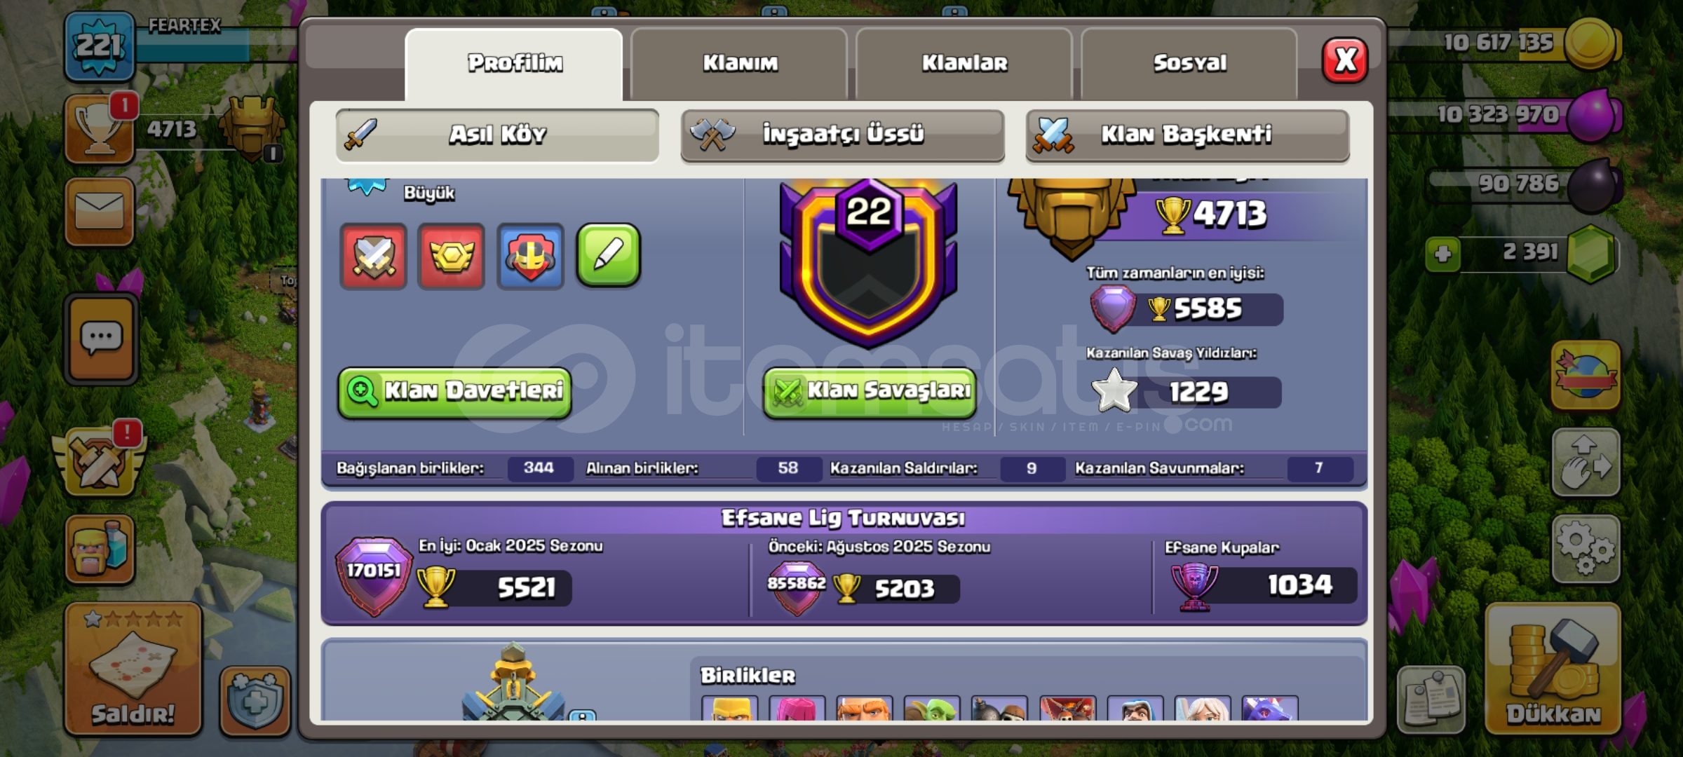Viewport: 1683px width, 757px height.
Task: Open the Klanlar tab
Action: (x=964, y=63)
